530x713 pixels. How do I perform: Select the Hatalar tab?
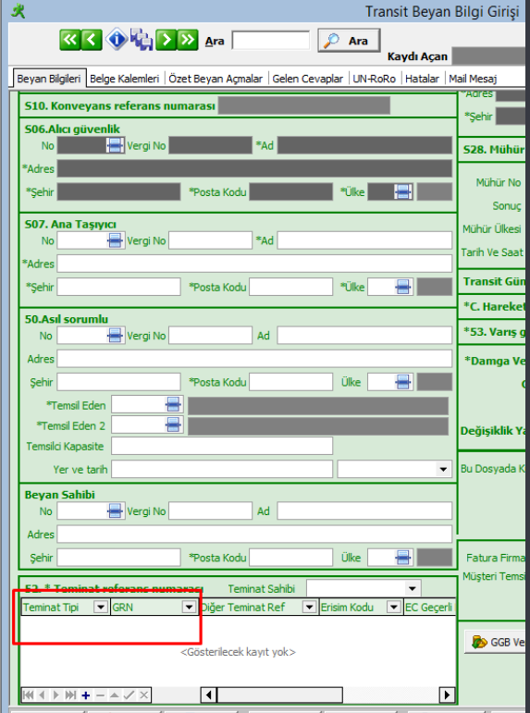tap(422, 79)
